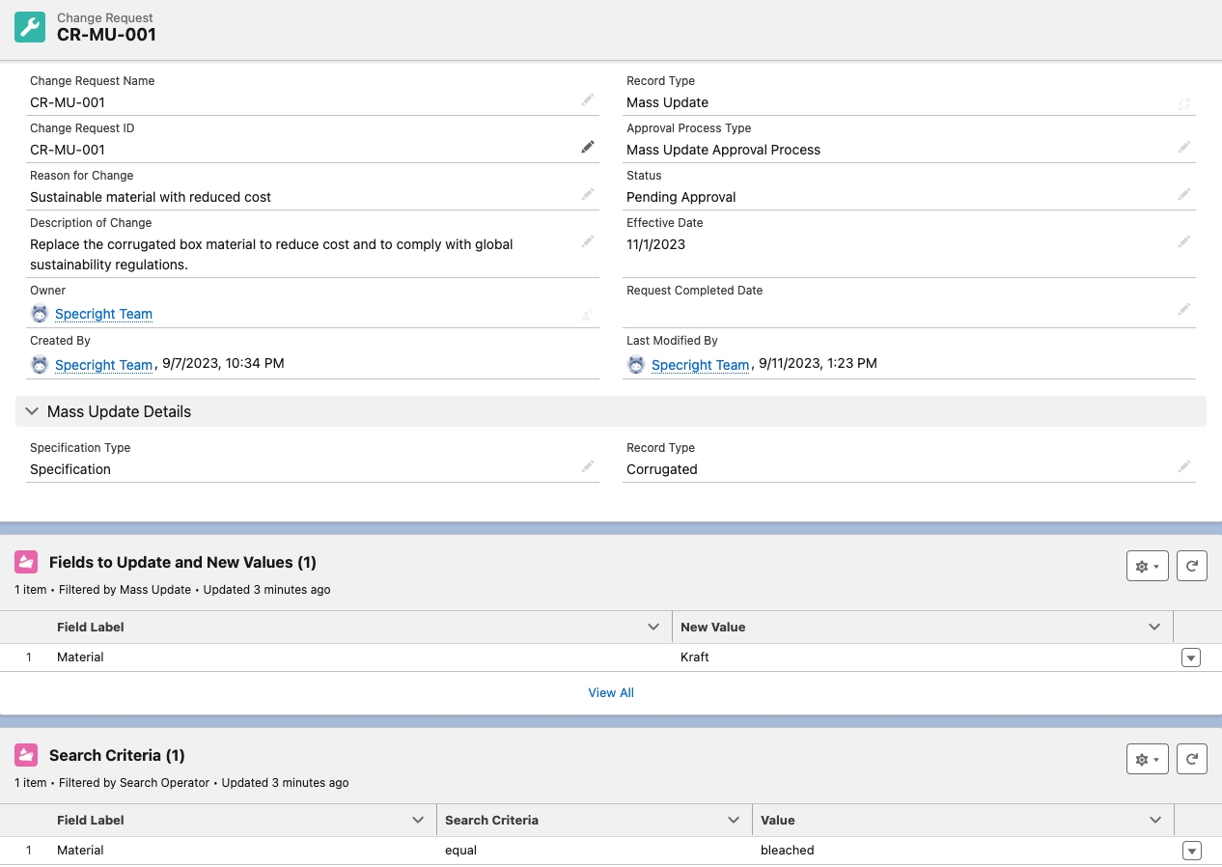Click the equal search criteria cell
The image size is (1222, 867).
point(461,850)
